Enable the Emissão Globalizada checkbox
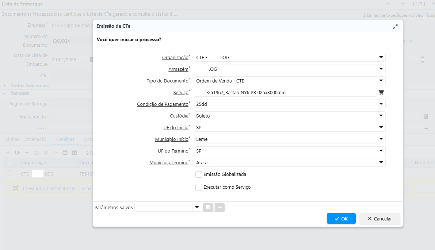 (199, 174)
